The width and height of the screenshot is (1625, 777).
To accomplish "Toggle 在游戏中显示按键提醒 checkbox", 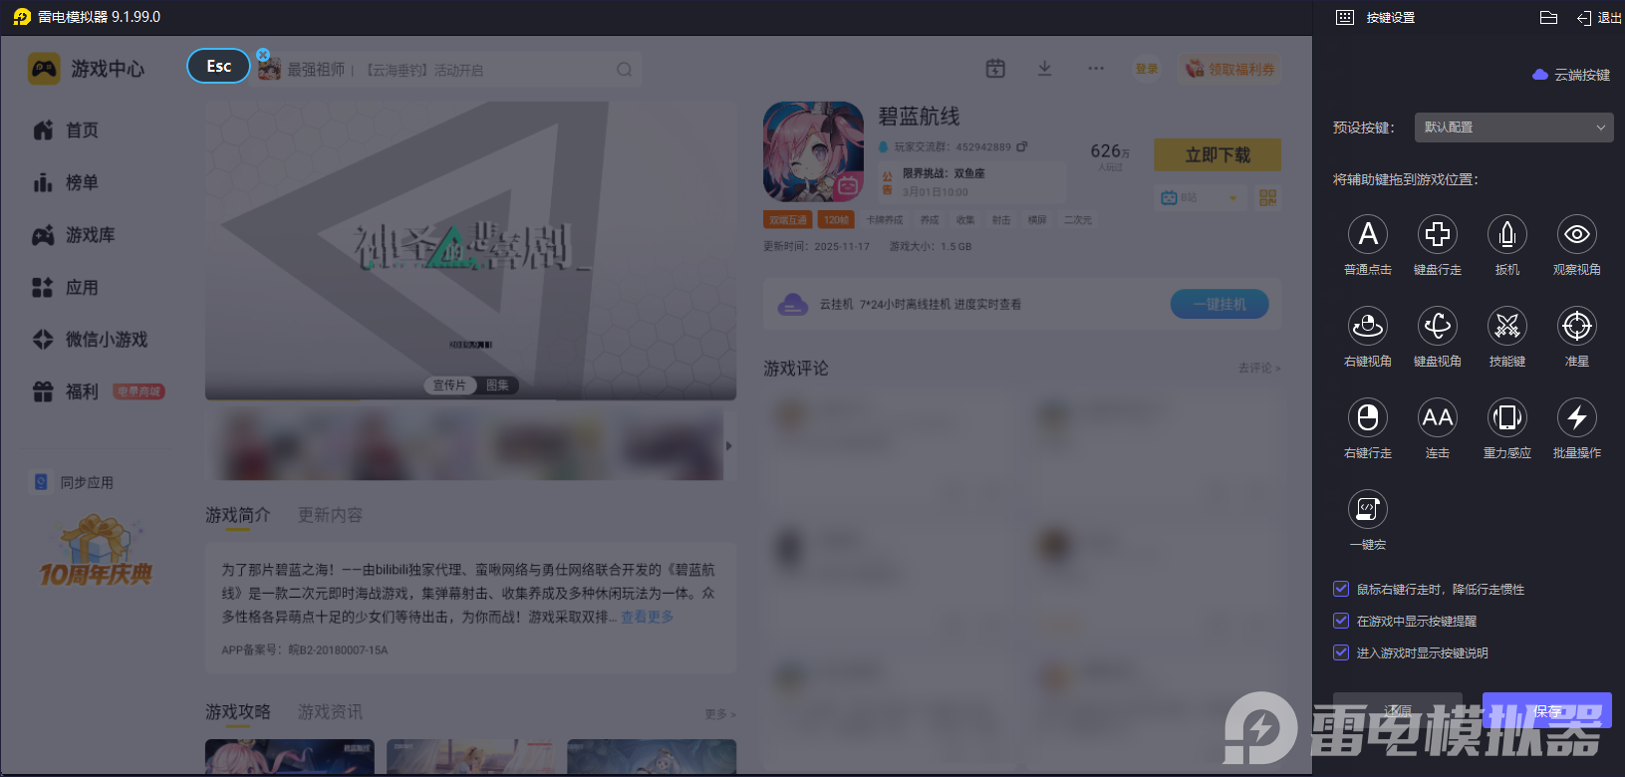I will pyautogui.click(x=1341, y=621).
